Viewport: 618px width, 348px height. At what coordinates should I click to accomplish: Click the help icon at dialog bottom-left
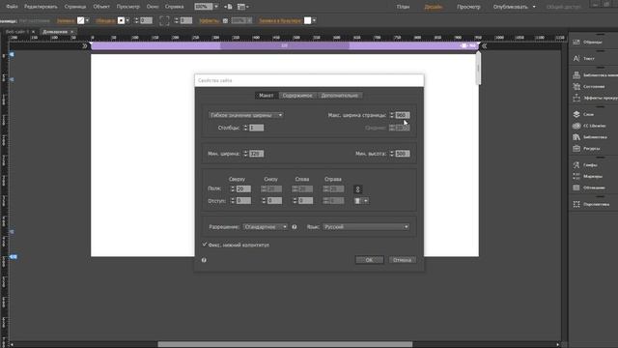click(204, 260)
